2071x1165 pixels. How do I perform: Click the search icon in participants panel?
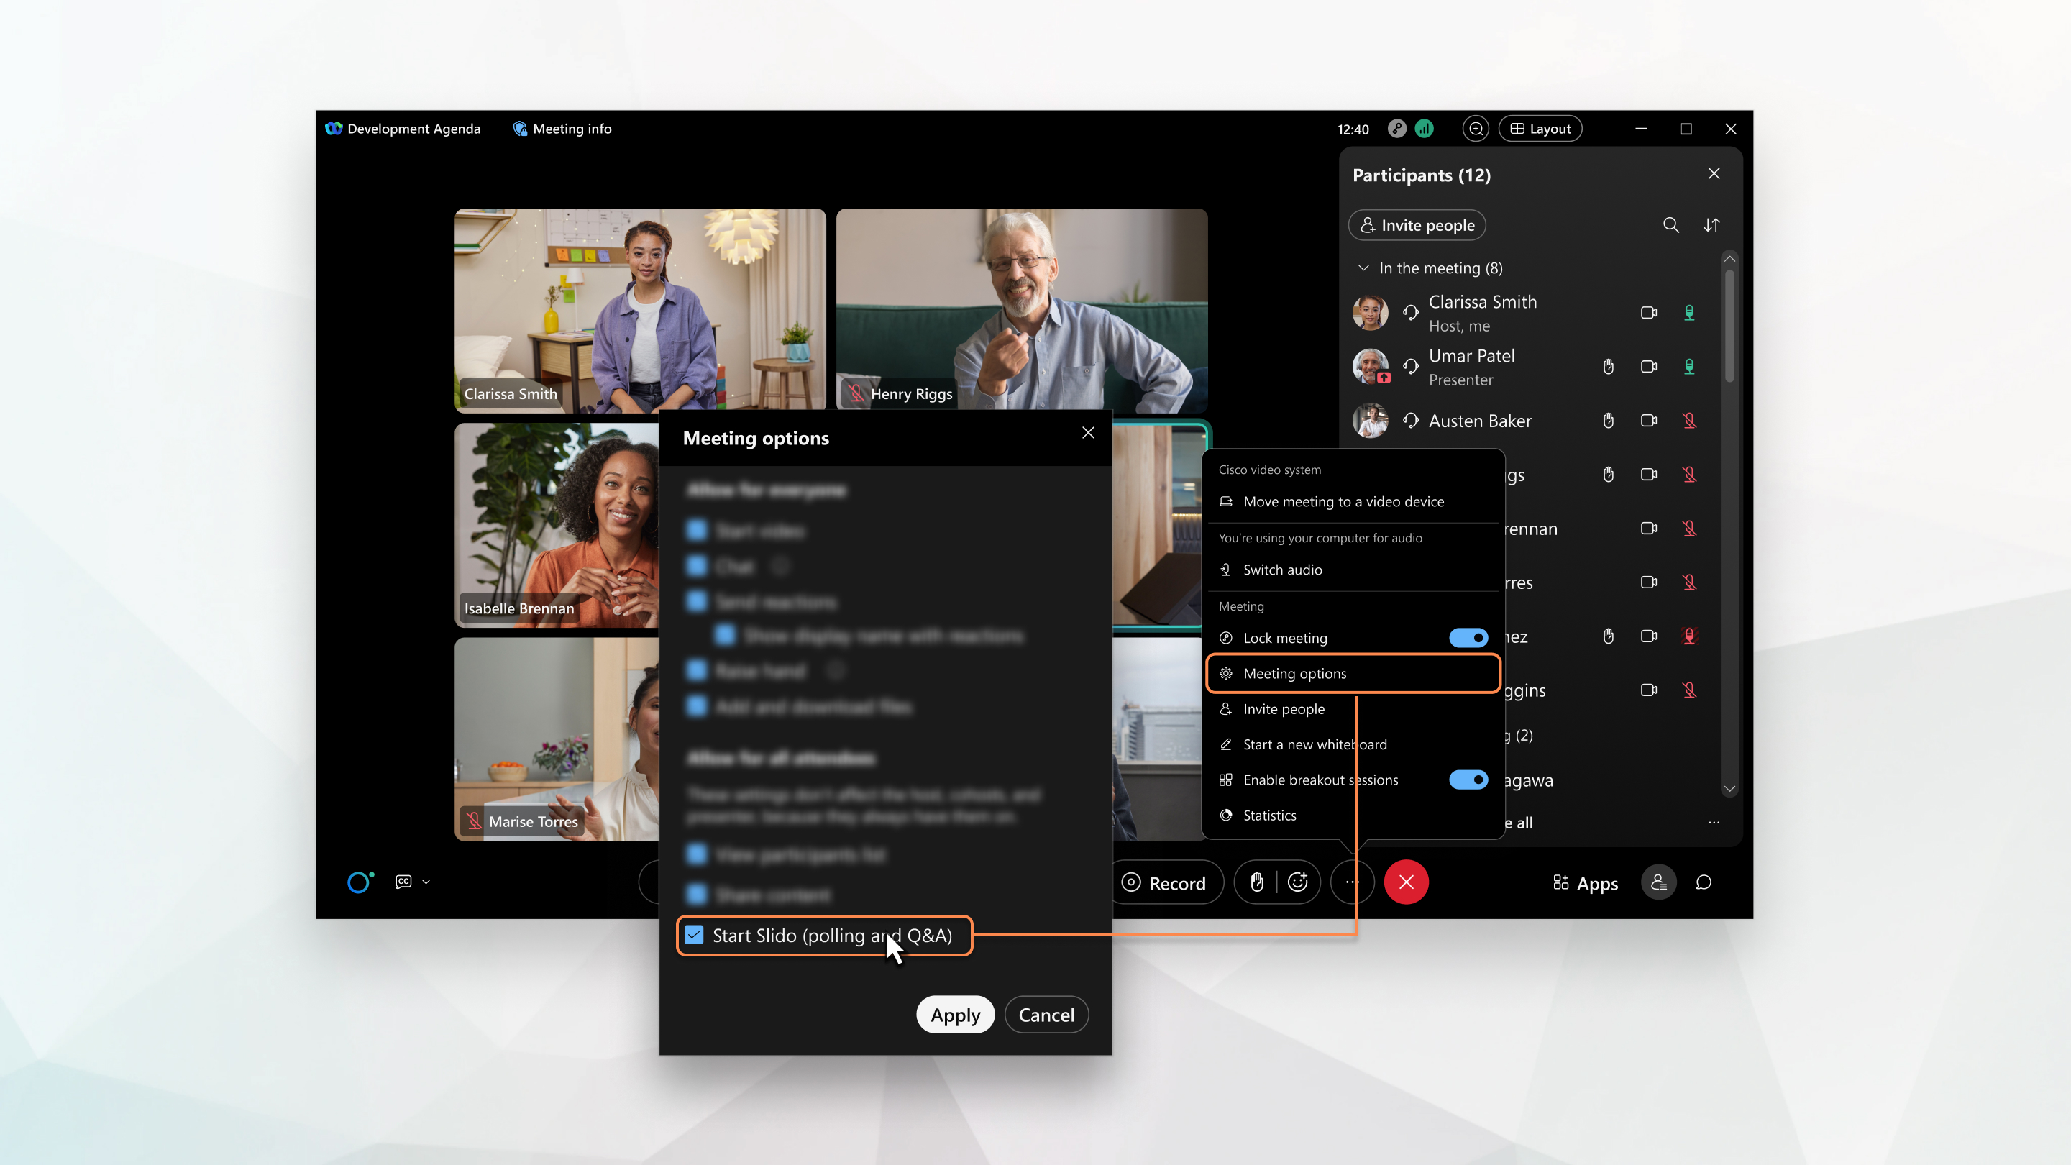click(x=1671, y=224)
